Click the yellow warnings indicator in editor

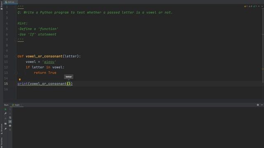pyautogui.click(x=246, y=6)
